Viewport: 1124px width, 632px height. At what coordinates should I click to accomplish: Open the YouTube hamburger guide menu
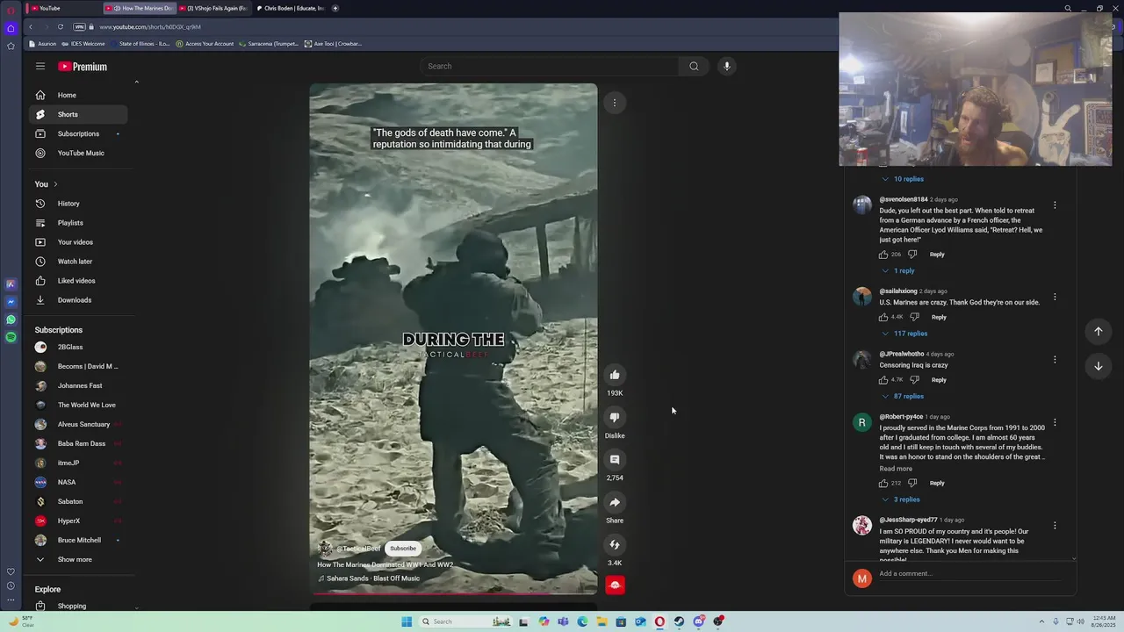[x=40, y=66]
